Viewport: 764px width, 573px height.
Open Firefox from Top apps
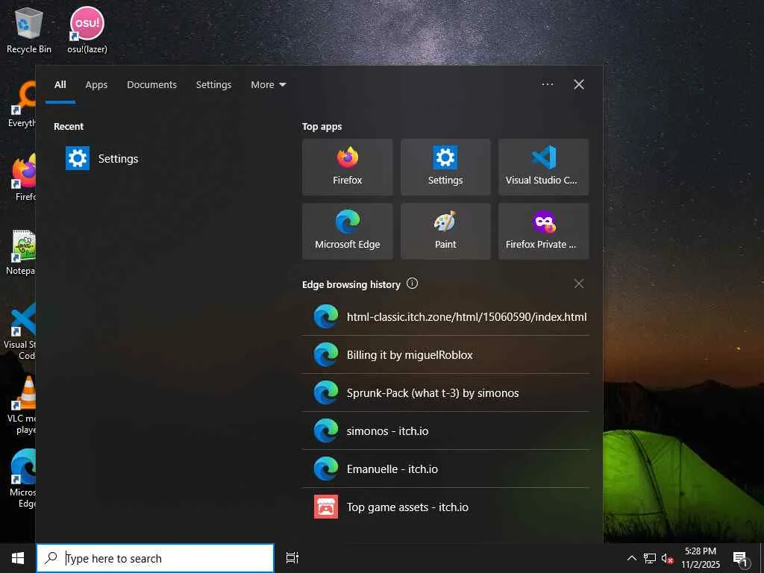coord(348,167)
